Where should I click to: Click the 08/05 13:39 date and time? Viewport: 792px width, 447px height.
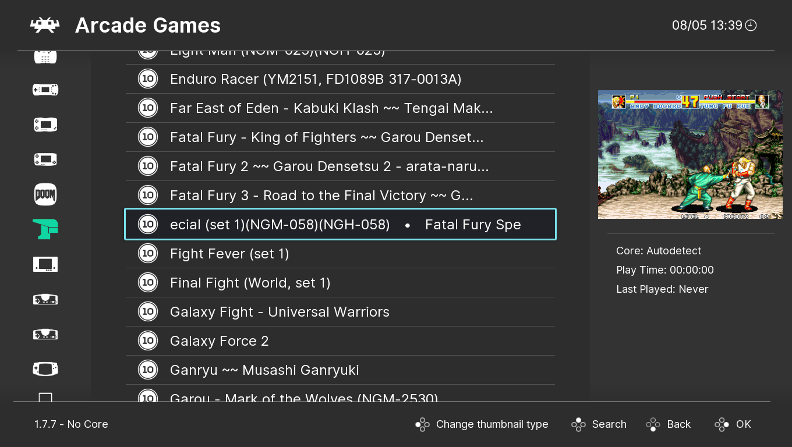(707, 25)
